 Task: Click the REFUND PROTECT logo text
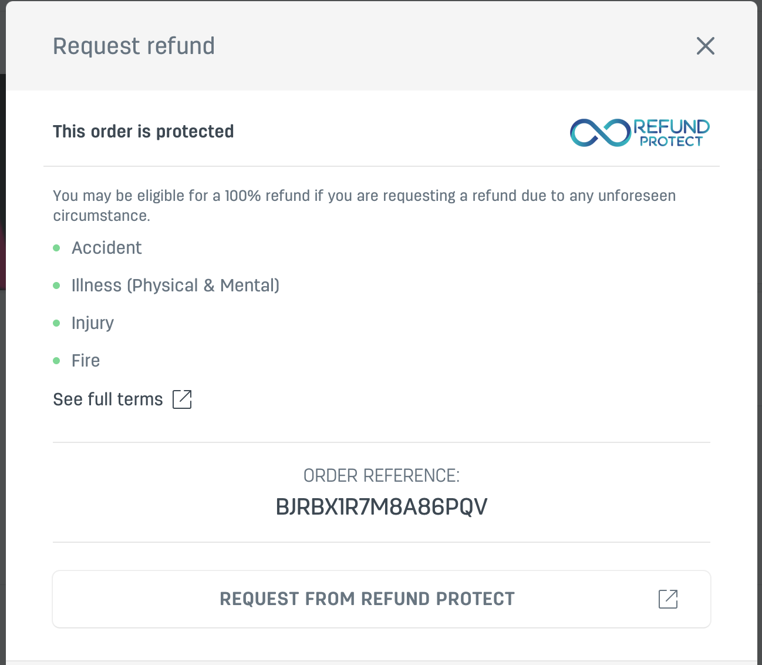coord(672,133)
